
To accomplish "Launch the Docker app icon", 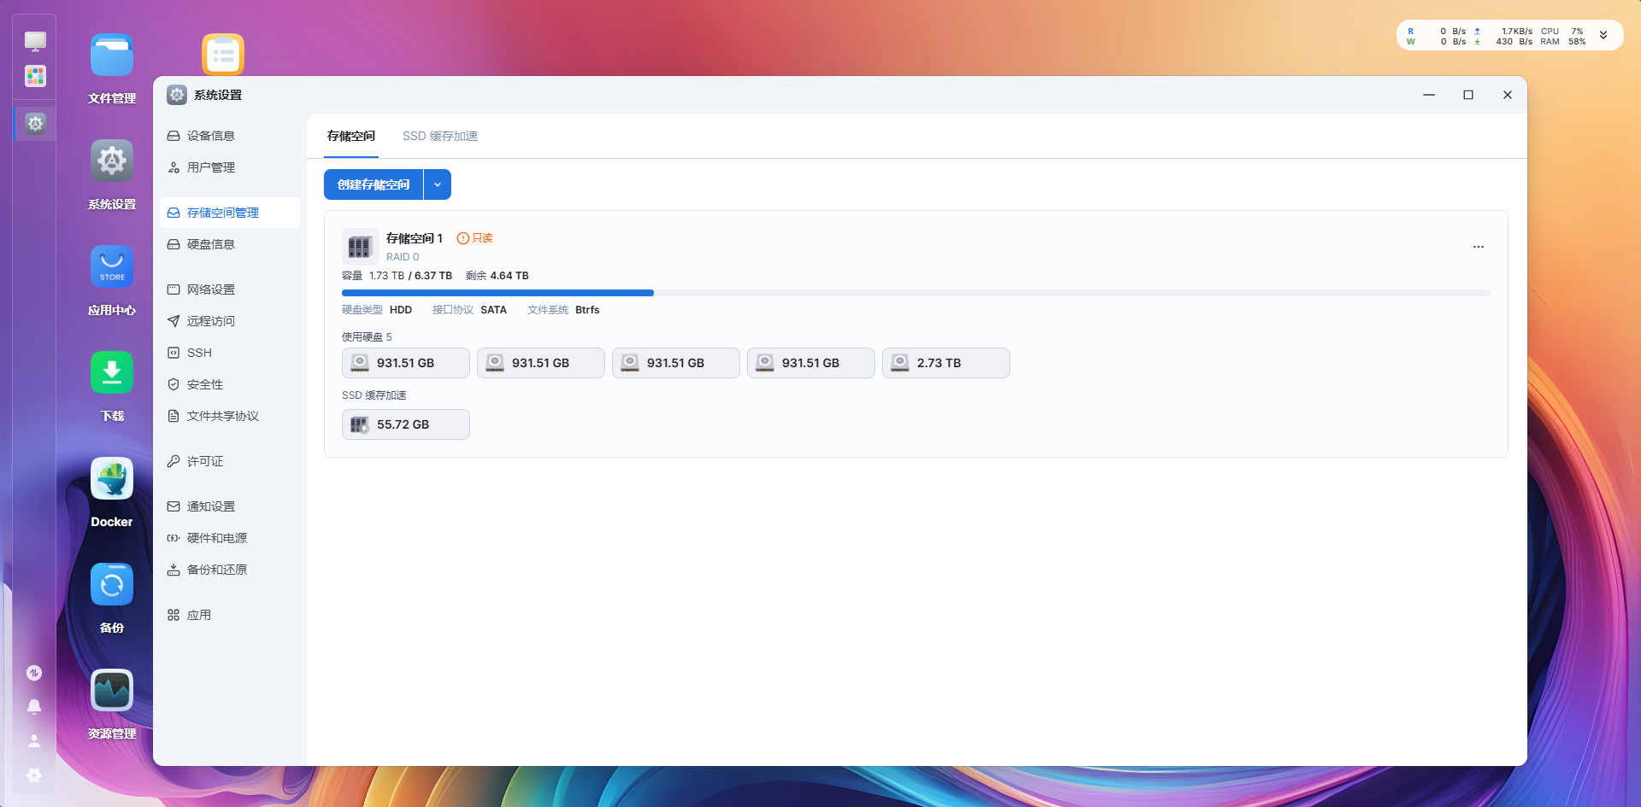I will 112,479.
